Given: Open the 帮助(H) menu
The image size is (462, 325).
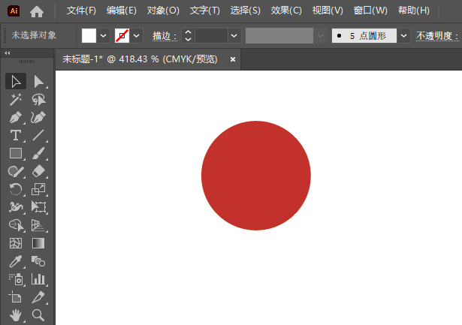Looking at the screenshot, I should point(414,11).
